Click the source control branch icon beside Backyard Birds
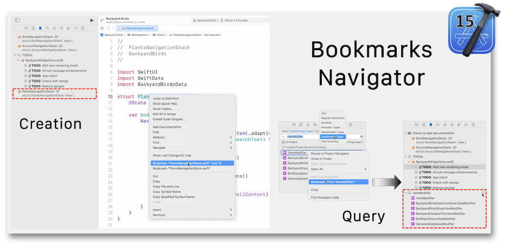Viewport: 506px width, 244px height. point(102,20)
